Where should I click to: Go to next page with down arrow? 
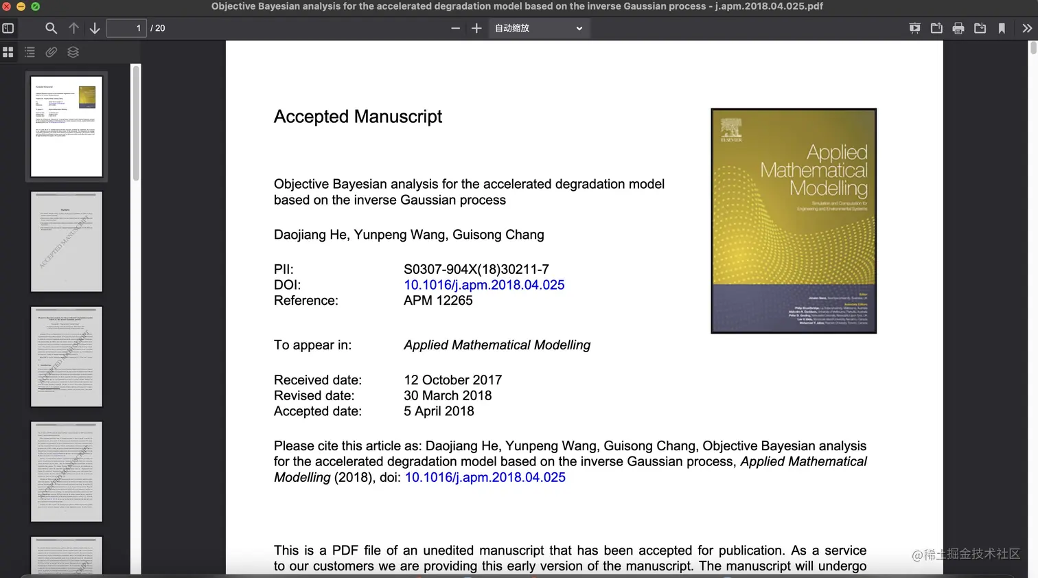coord(95,28)
